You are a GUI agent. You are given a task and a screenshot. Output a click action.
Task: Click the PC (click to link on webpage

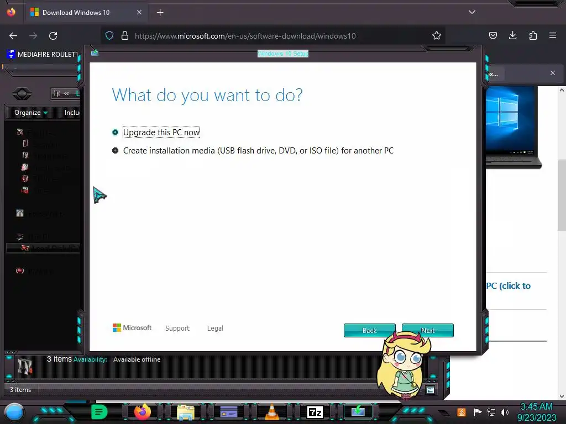point(509,286)
